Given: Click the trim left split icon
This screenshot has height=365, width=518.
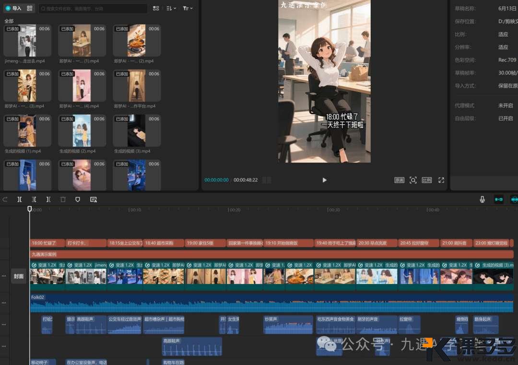Looking at the screenshot, I should [34, 200].
